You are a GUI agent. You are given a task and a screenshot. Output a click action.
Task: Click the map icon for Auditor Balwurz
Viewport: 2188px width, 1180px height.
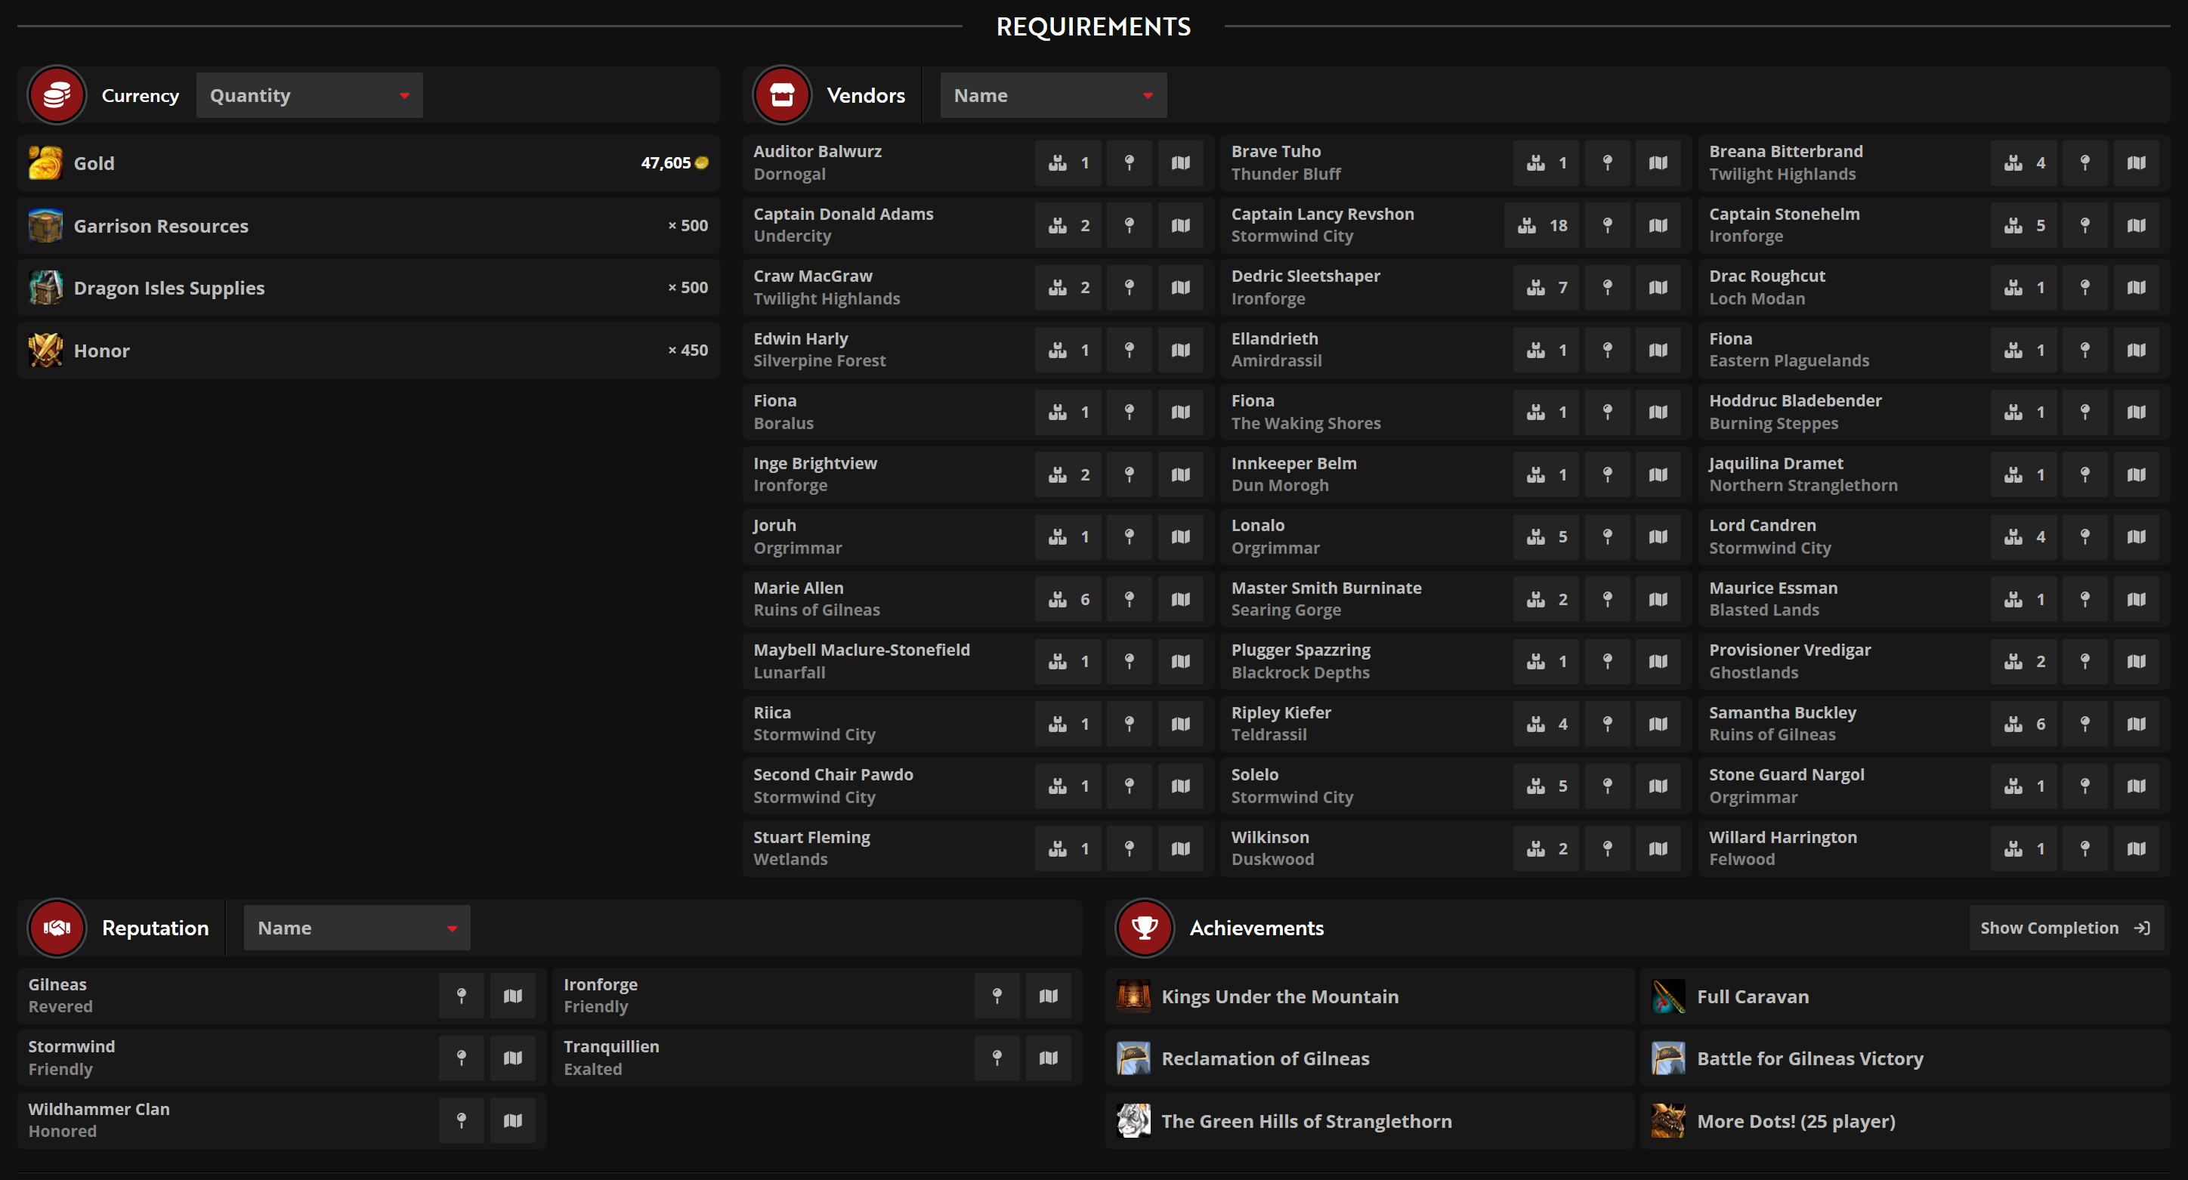click(1180, 163)
